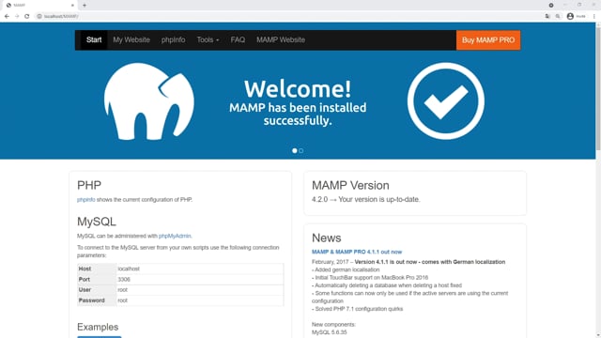Click the News heading
The height and width of the screenshot is (338, 601).
click(x=326, y=238)
